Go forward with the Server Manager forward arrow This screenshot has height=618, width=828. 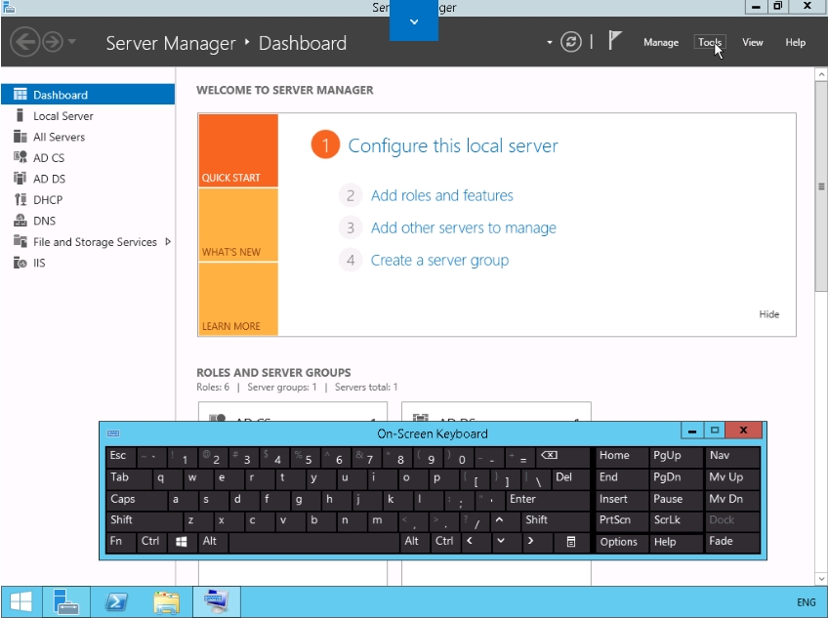[53, 42]
